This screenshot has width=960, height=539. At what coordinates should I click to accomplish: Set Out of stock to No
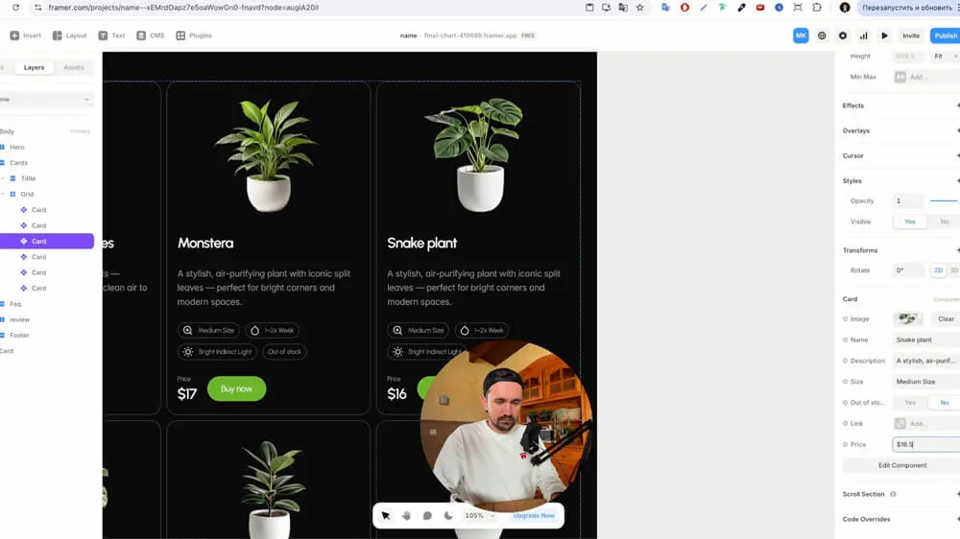(x=944, y=403)
